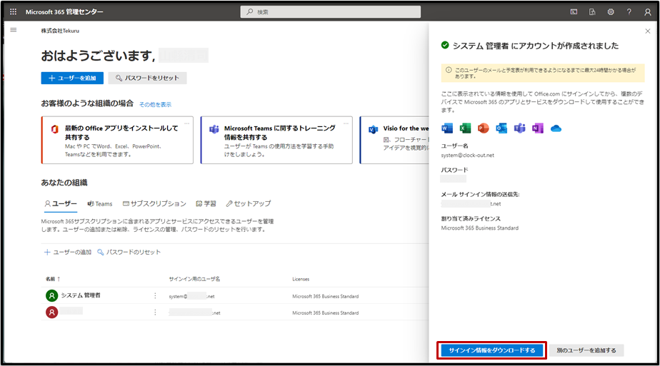The width and height of the screenshot is (660, 366).
Task: Click the license cell for システム 管理者
Action: pyautogui.click(x=326, y=296)
